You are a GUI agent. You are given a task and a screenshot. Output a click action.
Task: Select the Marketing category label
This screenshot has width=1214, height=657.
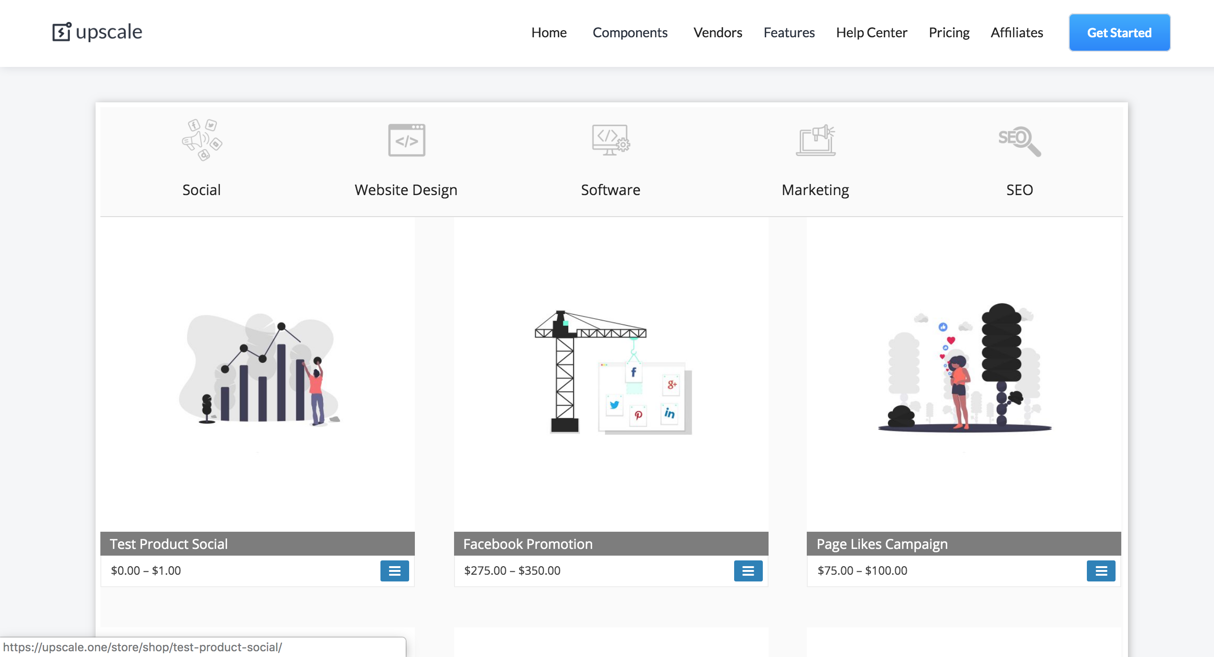(x=815, y=190)
